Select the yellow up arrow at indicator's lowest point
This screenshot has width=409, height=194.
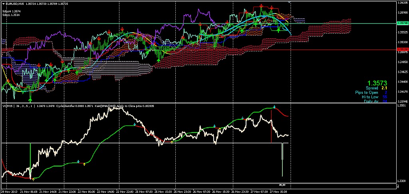click(x=34, y=179)
